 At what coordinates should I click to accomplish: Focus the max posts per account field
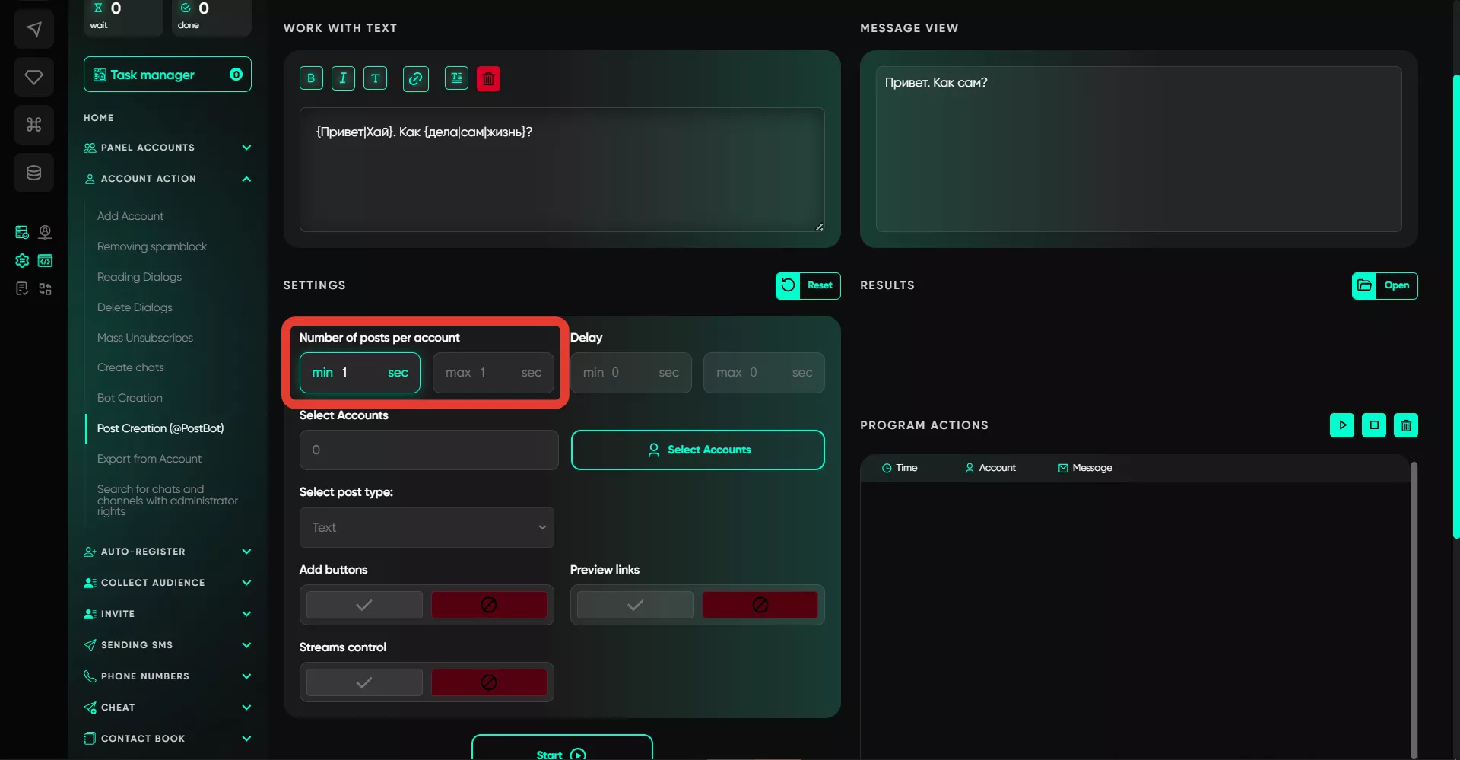(x=494, y=373)
